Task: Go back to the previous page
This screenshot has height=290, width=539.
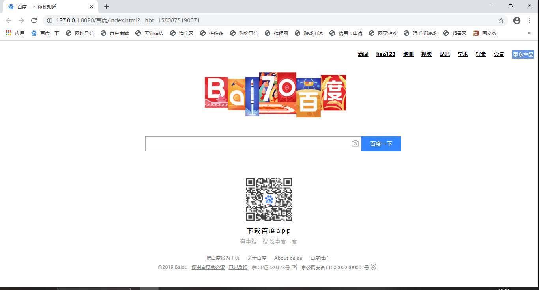Action: pyautogui.click(x=9, y=20)
